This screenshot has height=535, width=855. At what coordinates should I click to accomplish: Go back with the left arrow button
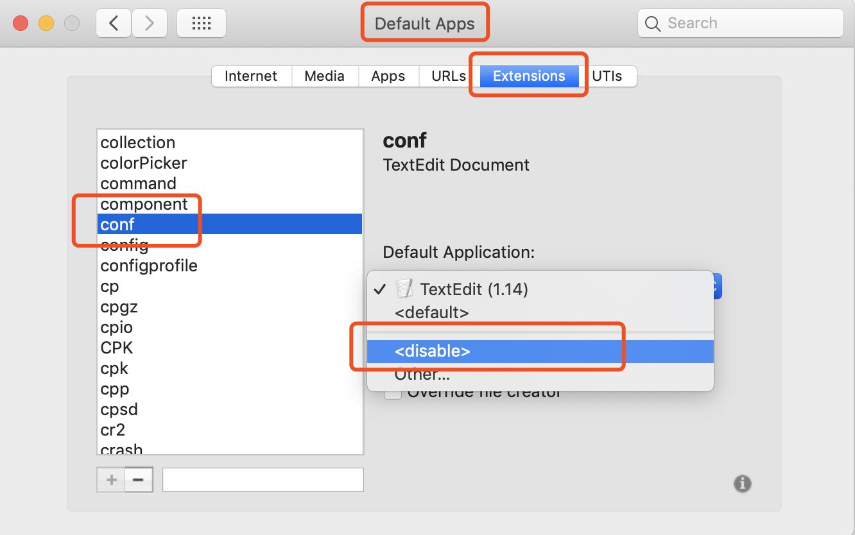(x=114, y=24)
